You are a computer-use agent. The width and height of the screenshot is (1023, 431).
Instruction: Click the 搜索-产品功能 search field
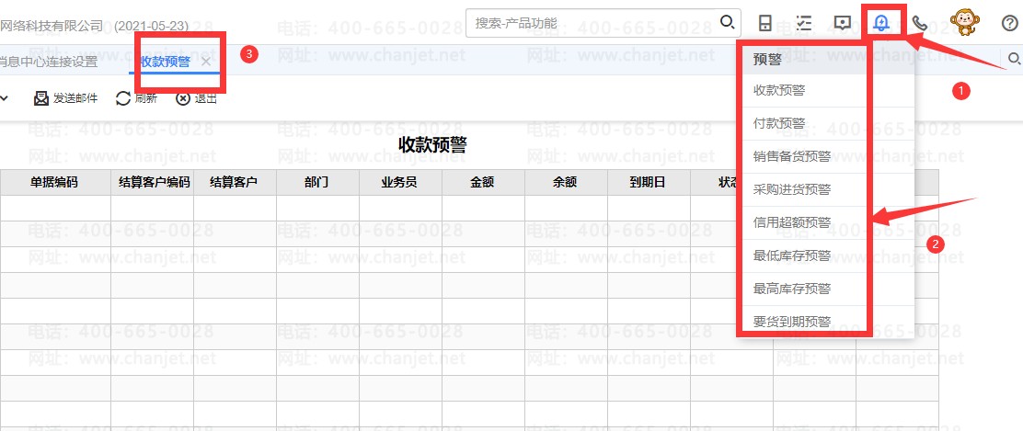tap(593, 22)
